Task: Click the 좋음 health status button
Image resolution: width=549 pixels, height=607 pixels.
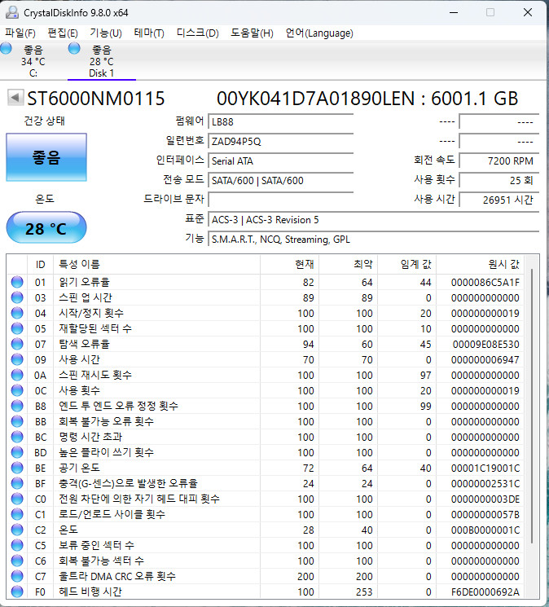Action: tap(46, 157)
